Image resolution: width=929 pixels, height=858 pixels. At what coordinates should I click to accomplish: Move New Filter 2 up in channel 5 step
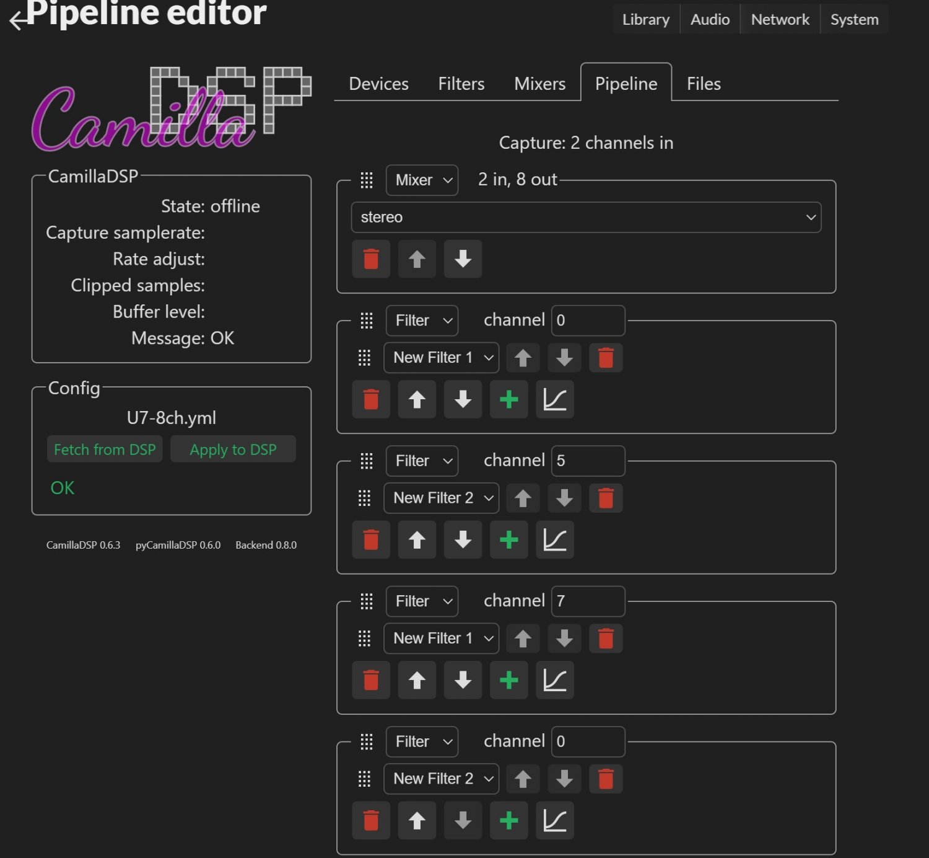pyautogui.click(x=523, y=498)
